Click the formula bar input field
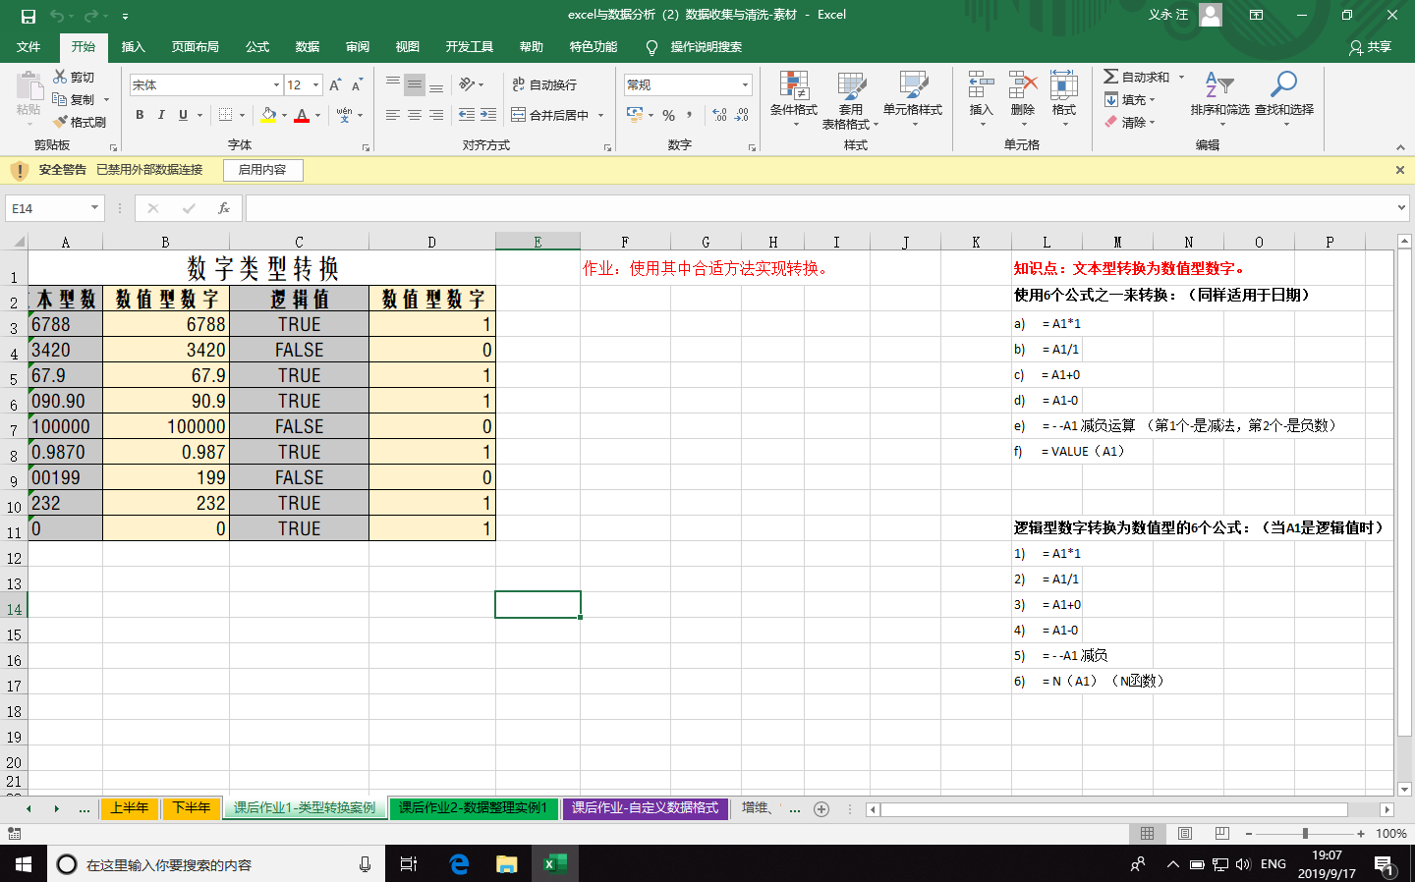Image resolution: width=1415 pixels, height=882 pixels. (x=816, y=208)
